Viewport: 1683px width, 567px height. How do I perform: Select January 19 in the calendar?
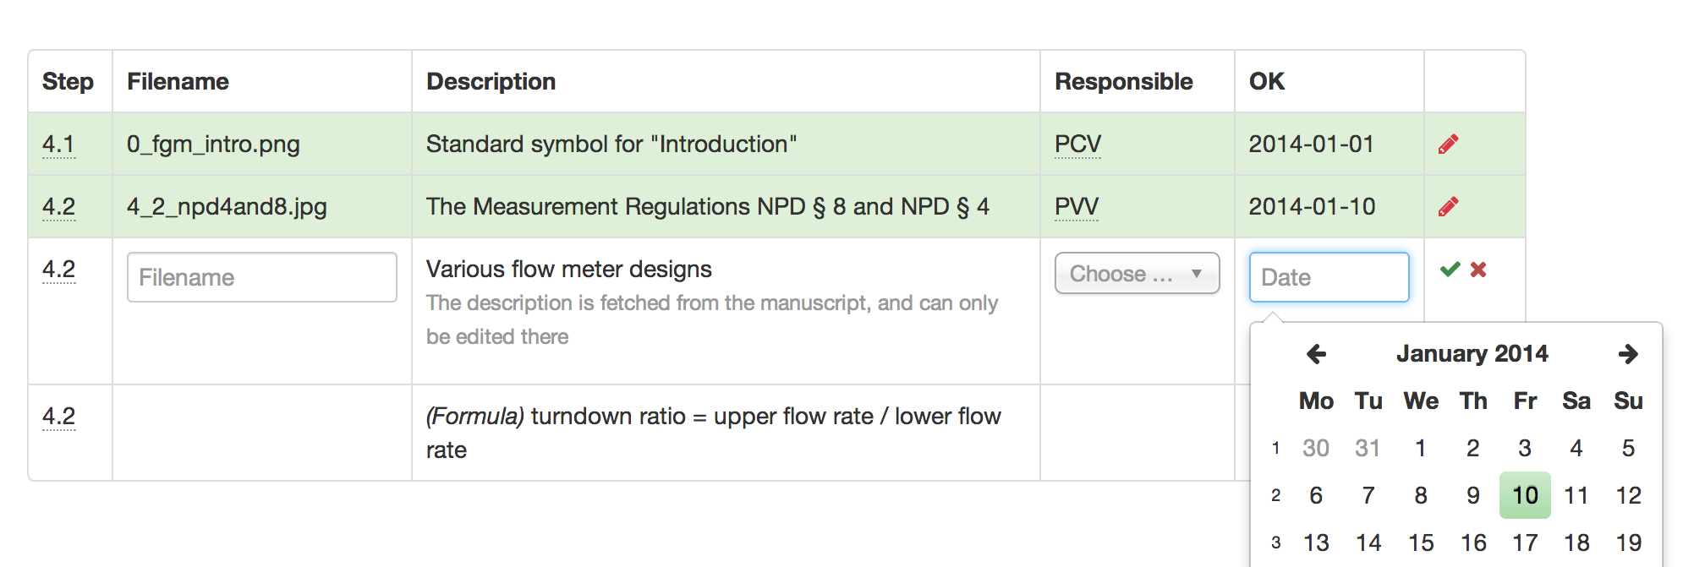tap(1628, 542)
